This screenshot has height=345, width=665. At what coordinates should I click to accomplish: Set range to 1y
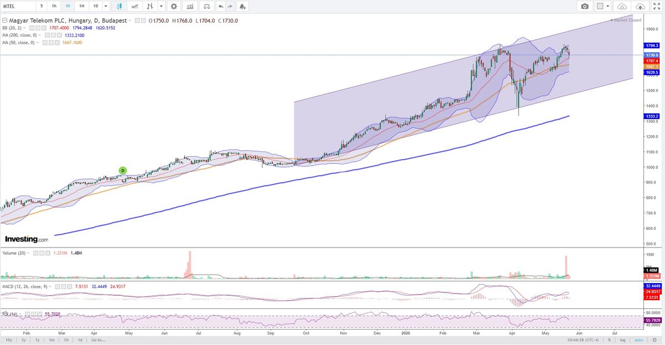37,340
